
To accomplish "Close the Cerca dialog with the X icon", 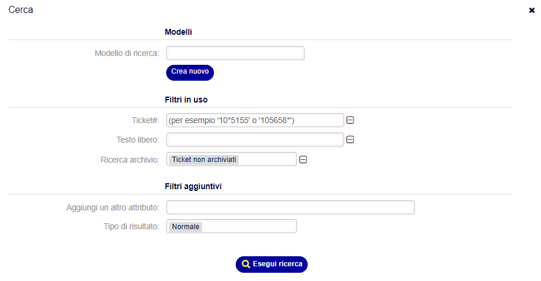I will (x=532, y=11).
